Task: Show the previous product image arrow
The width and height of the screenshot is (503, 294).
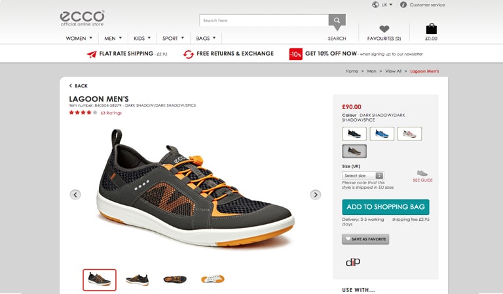Action: [75, 195]
